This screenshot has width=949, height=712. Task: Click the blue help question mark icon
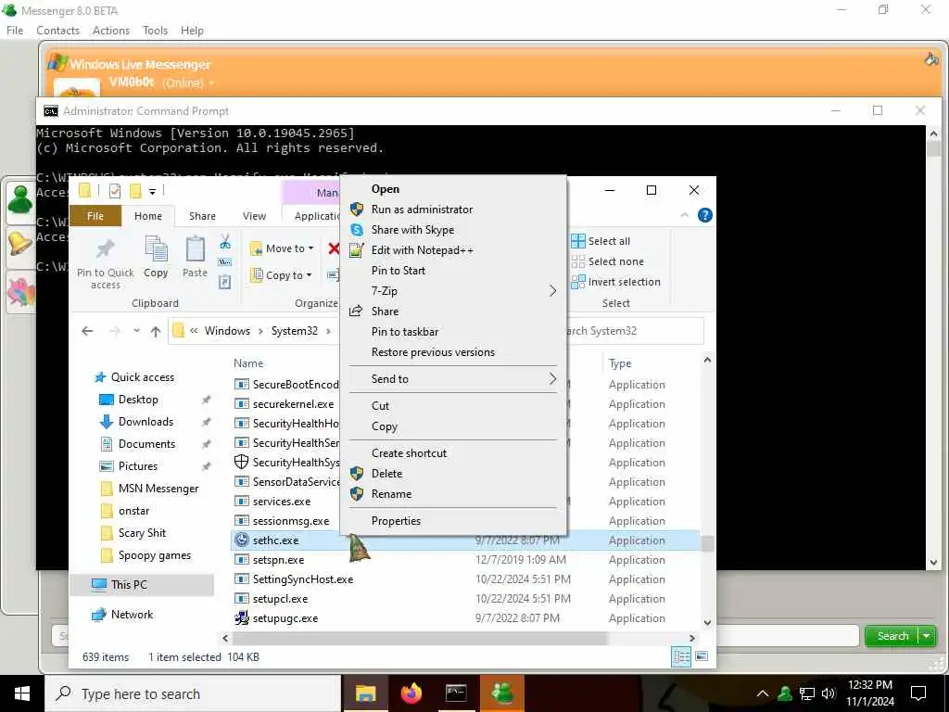(x=704, y=215)
